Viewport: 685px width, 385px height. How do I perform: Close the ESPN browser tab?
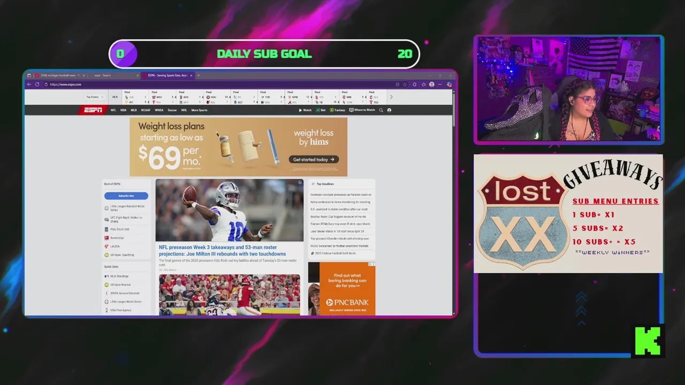pyautogui.click(x=191, y=75)
